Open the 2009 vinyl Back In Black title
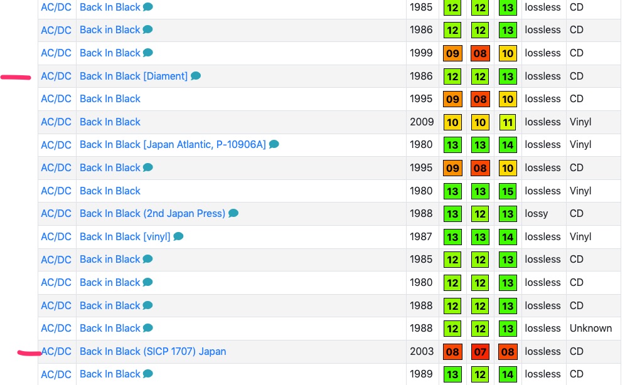 click(110, 122)
